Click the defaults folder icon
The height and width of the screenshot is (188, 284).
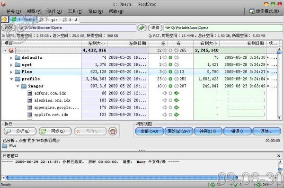coord(18,58)
